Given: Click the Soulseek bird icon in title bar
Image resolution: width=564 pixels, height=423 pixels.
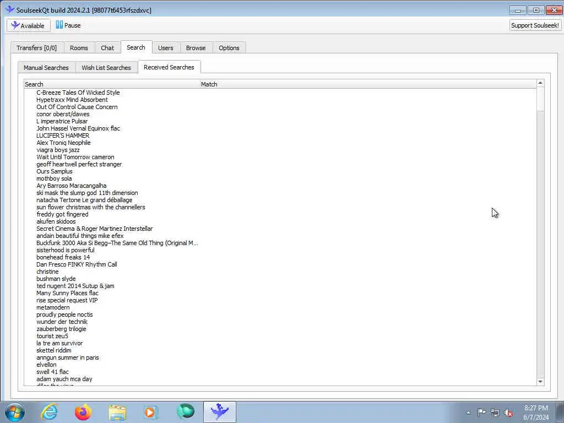Looking at the screenshot, I should (x=10, y=10).
